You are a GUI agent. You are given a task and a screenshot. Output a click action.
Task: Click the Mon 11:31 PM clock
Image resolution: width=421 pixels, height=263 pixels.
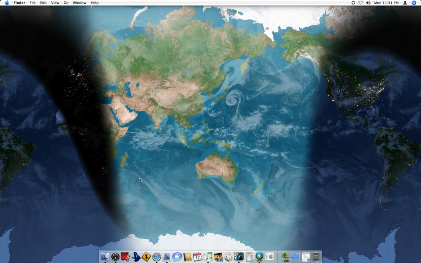pos(386,3)
